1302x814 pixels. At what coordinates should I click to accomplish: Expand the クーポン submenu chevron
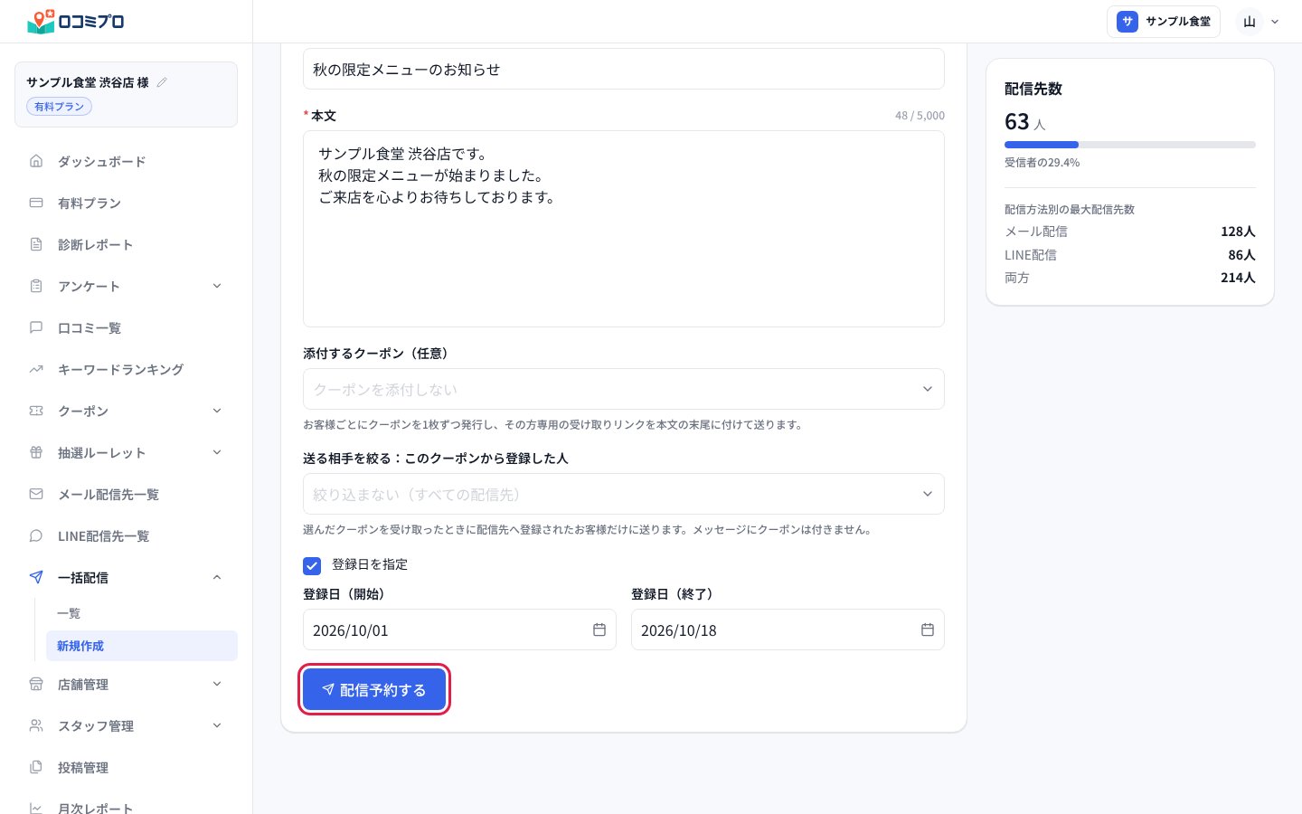click(x=217, y=411)
